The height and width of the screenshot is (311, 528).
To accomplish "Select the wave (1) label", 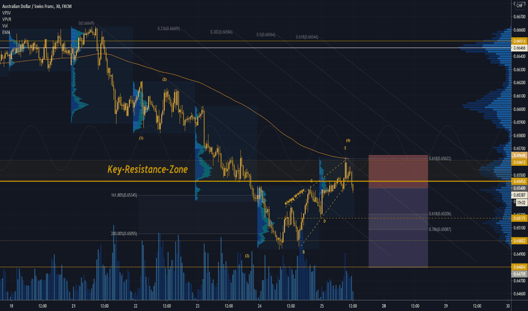I will coord(141,138).
